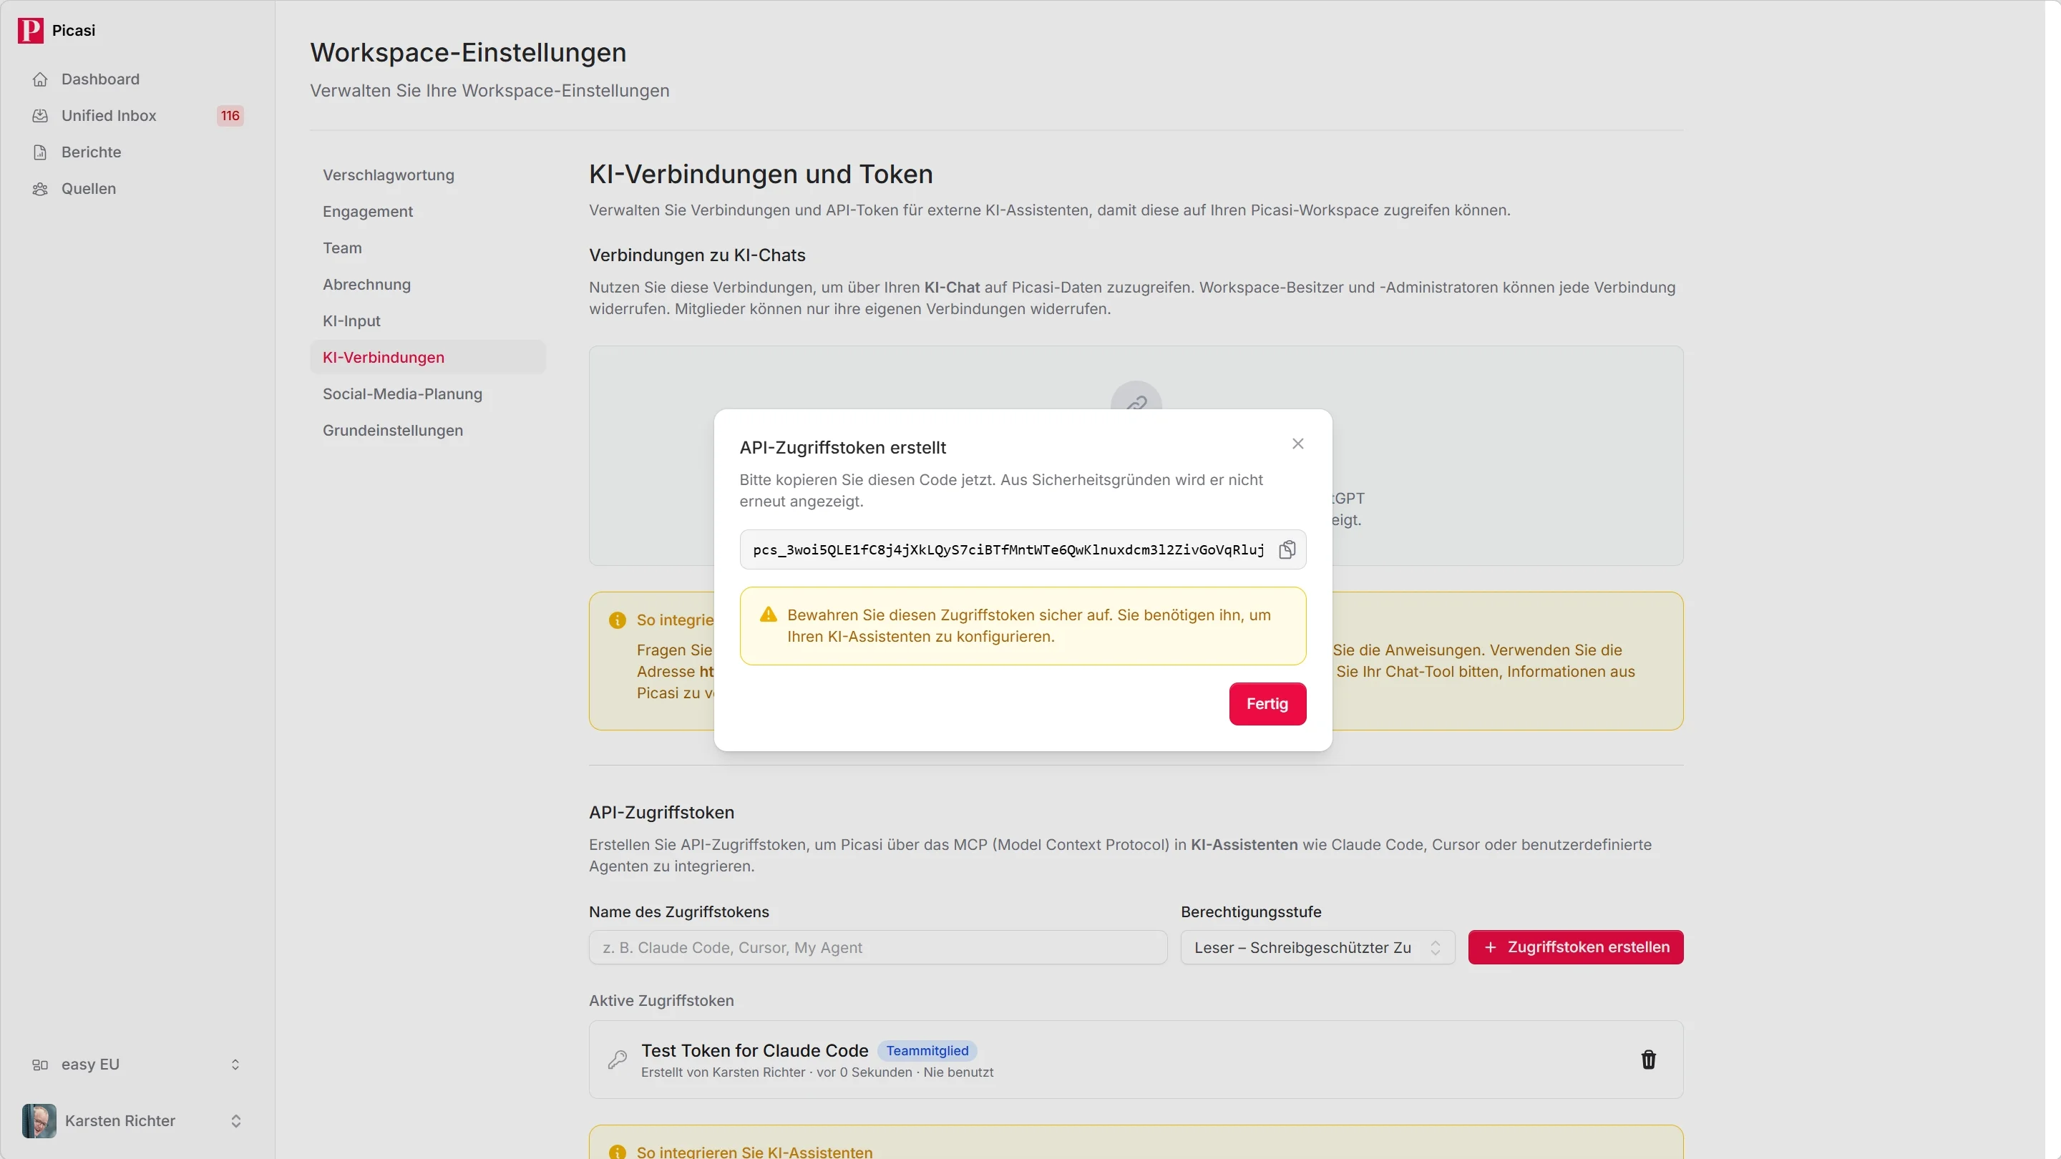Viewport: 2061px width, 1159px height.
Task: Open Abrechnung settings tab
Action: coord(427,285)
